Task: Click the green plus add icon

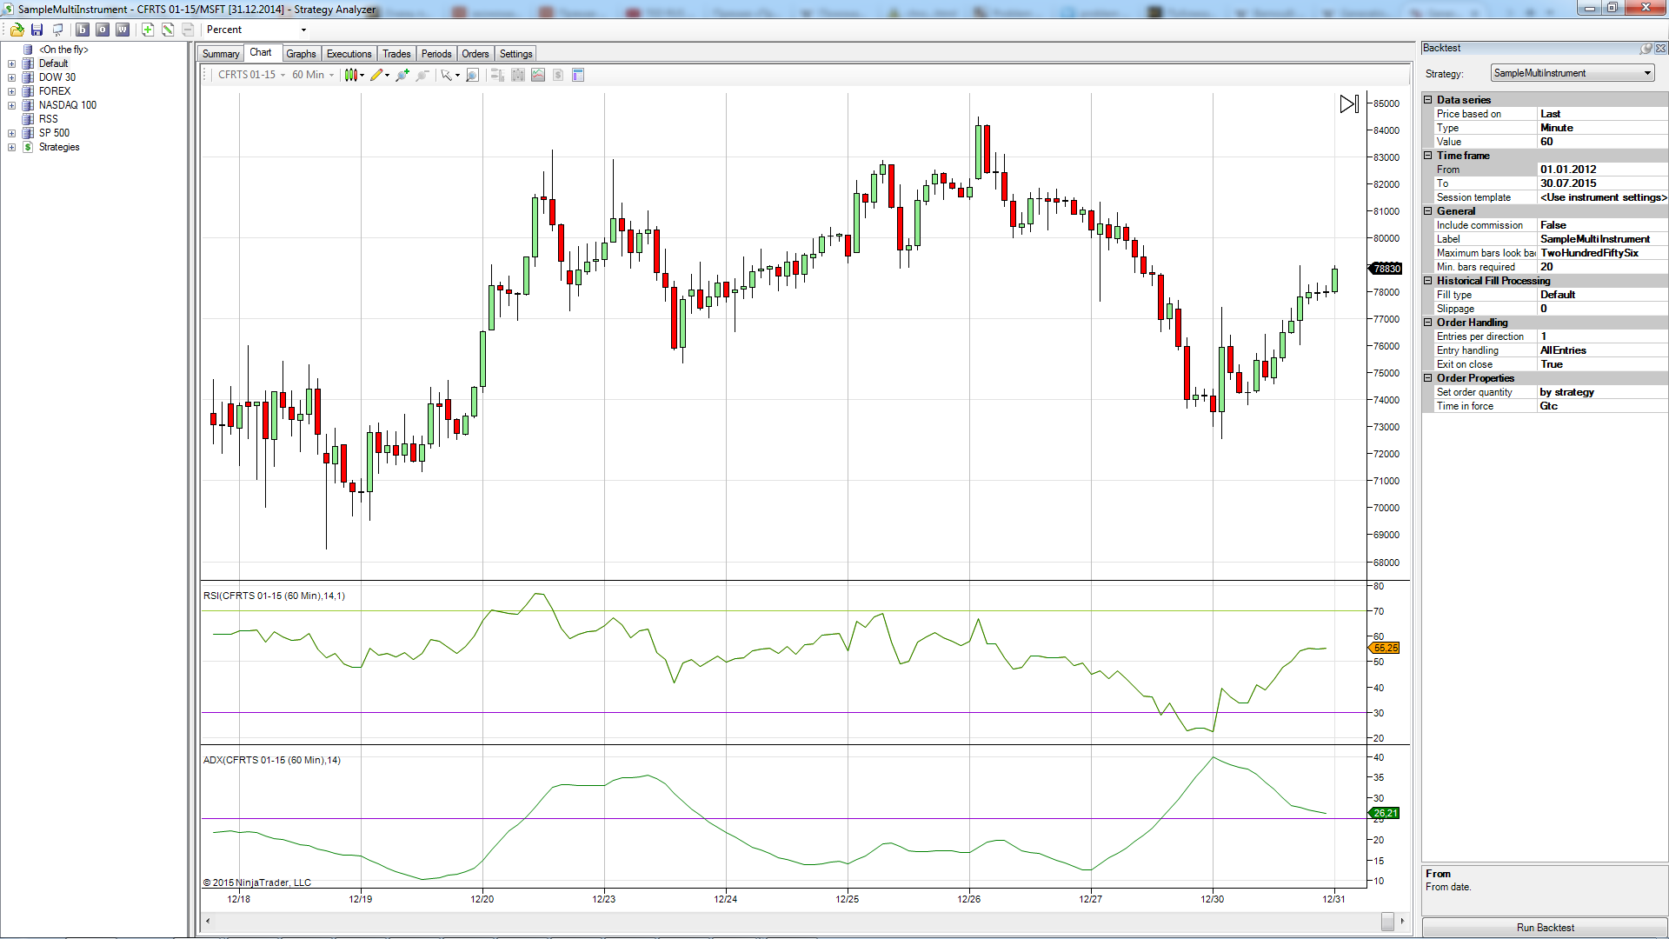Action: click(x=148, y=30)
